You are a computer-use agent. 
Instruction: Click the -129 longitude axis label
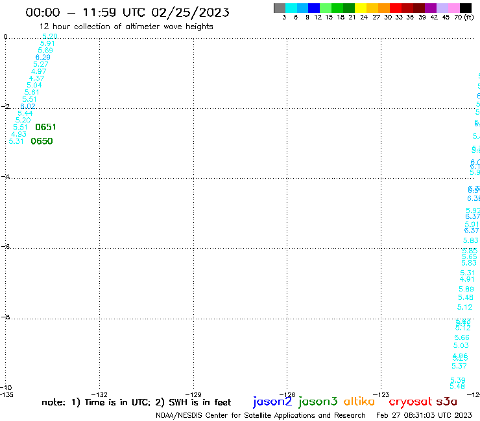tap(193, 394)
